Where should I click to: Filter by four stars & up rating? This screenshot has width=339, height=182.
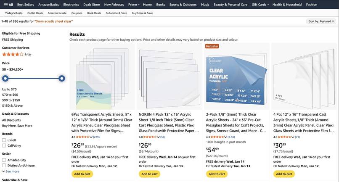(x=17, y=54)
